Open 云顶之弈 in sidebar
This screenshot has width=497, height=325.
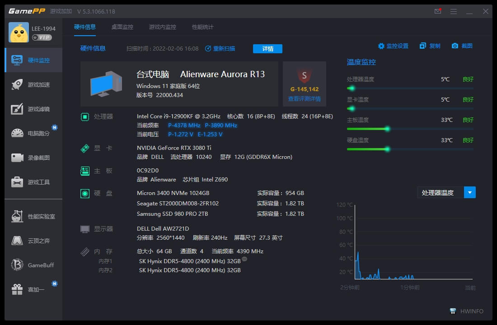tap(33, 241)
